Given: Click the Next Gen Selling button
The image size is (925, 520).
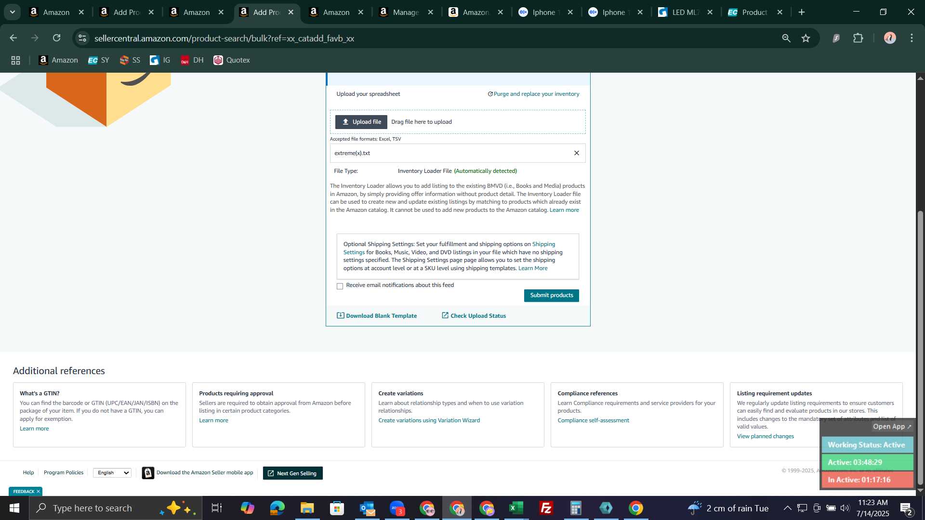Looking at the screenshot, I should [292, 473].
